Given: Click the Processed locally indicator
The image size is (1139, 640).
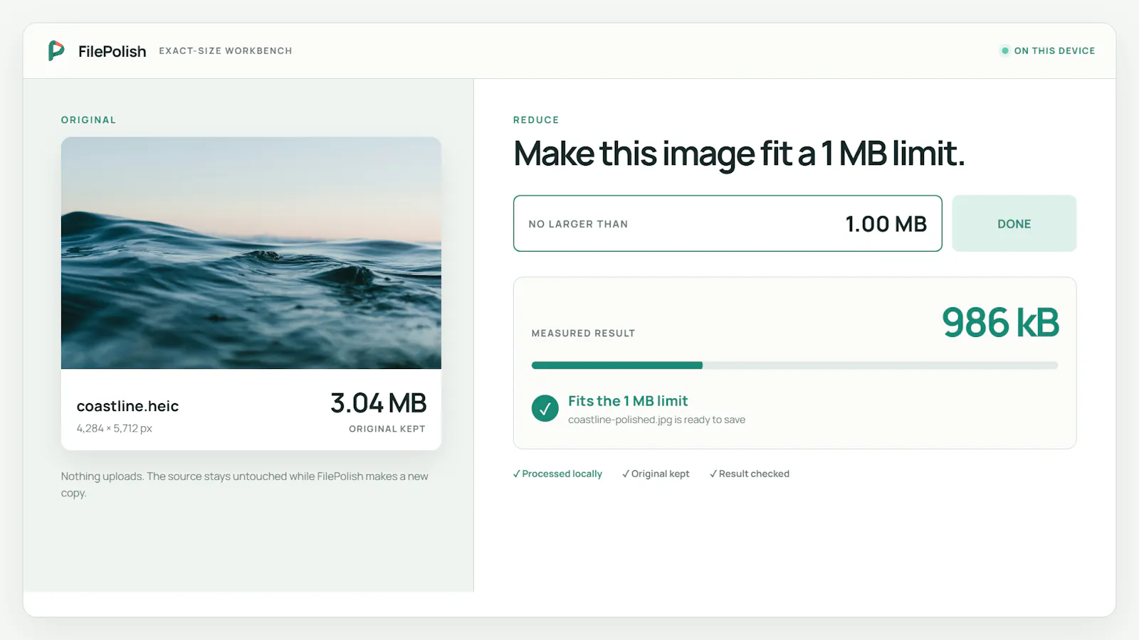Looking at the screenshot, I should tap(557, 474).
